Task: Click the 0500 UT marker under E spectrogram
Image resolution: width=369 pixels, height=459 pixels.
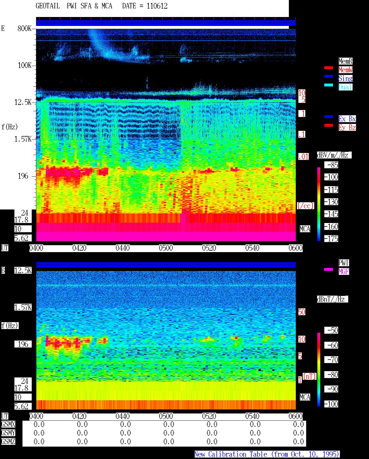Action: pyautogui.click(x=166, y=248)
